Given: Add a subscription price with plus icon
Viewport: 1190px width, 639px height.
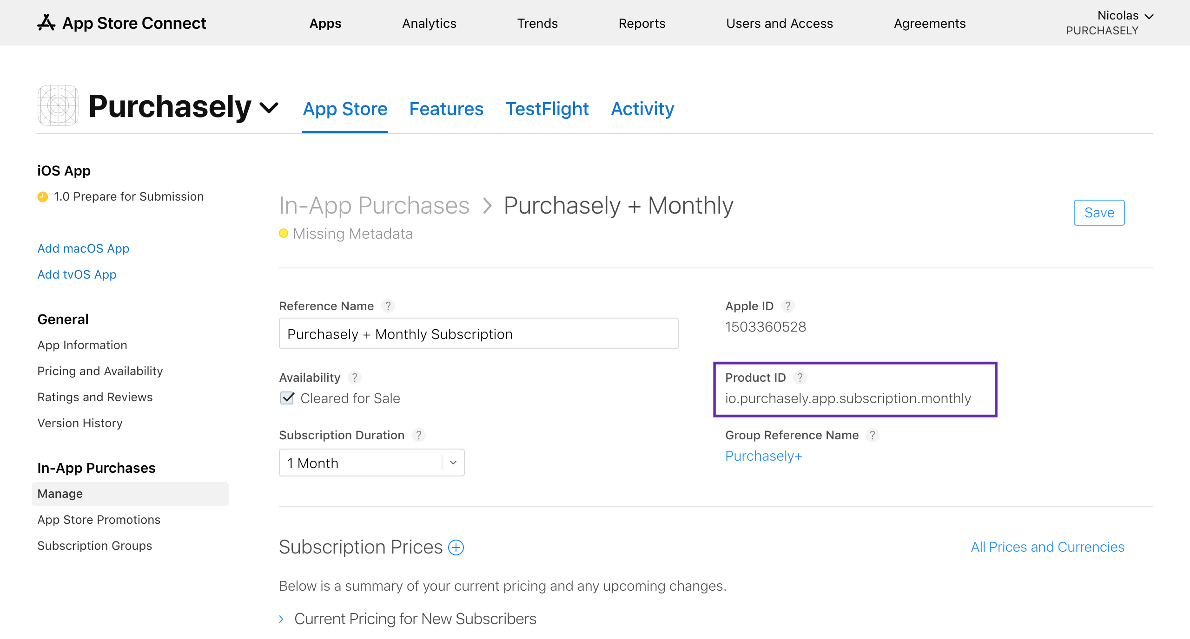Looking at the screenshot, I should 456,548.
